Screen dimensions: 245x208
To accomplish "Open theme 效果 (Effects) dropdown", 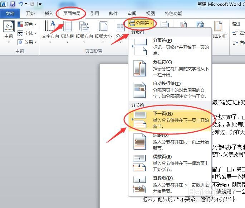I will 27,42.
